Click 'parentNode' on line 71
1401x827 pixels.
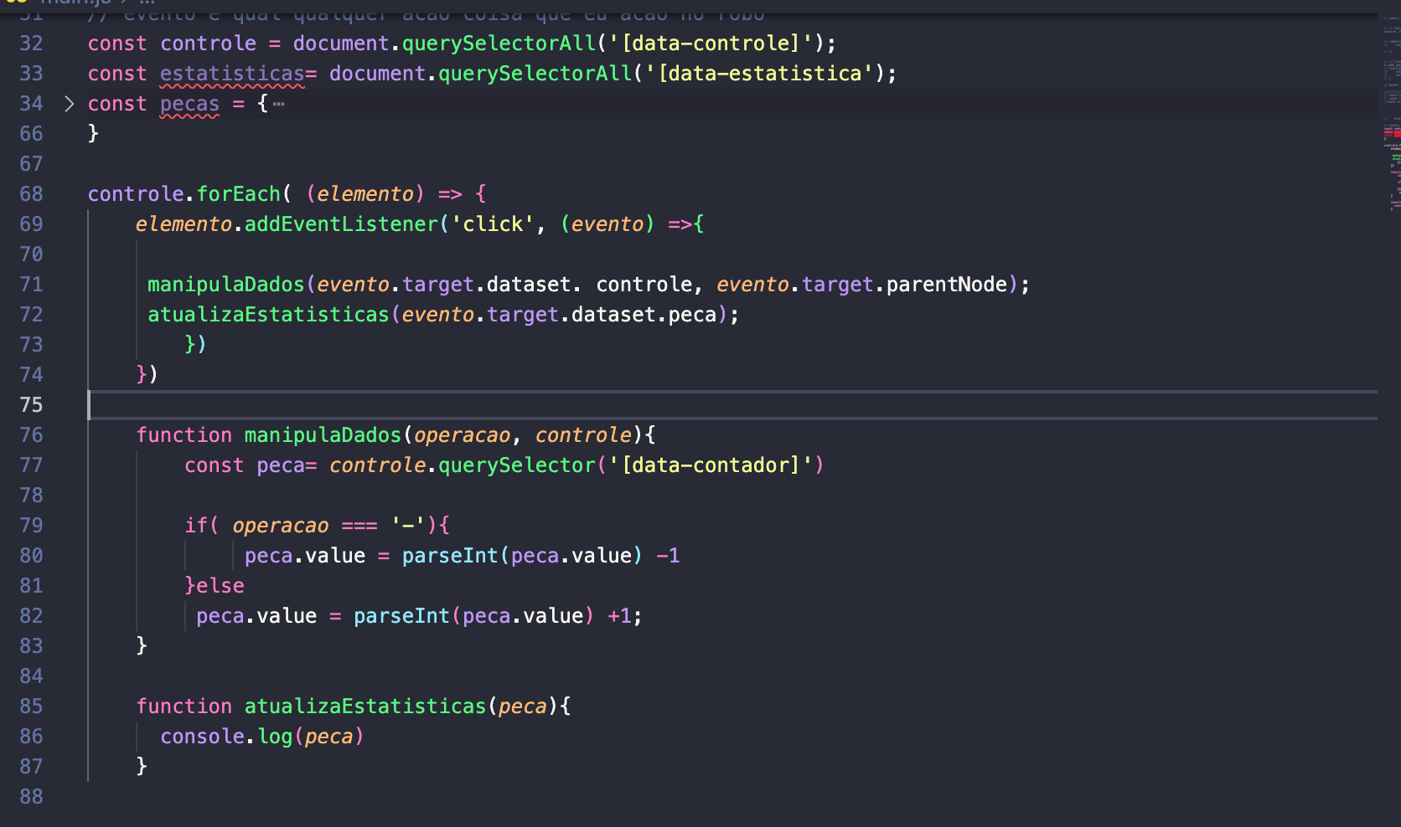(x=947, y=285)
